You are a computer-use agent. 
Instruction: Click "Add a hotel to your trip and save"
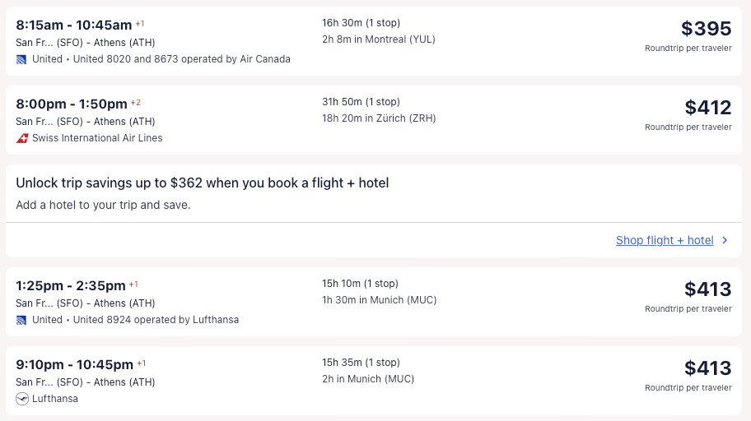coord(103,205)
